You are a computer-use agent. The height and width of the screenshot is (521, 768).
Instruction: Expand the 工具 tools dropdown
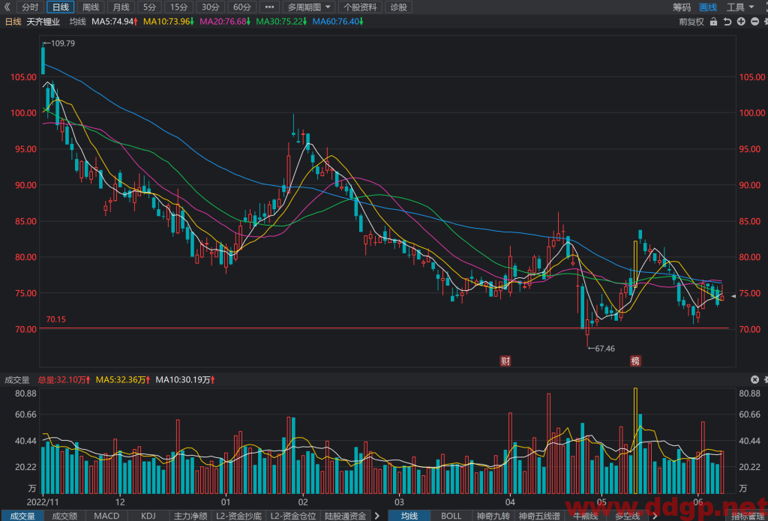pos(739,7)
